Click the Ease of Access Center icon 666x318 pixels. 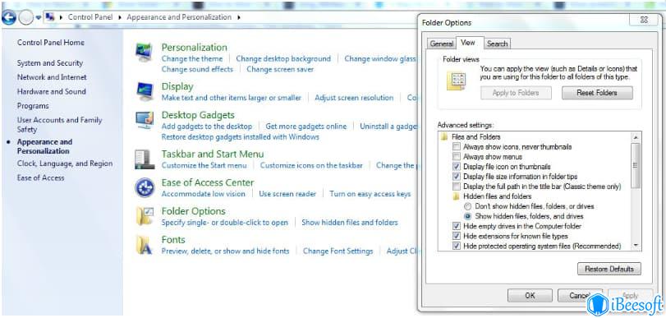pos(145,188)
